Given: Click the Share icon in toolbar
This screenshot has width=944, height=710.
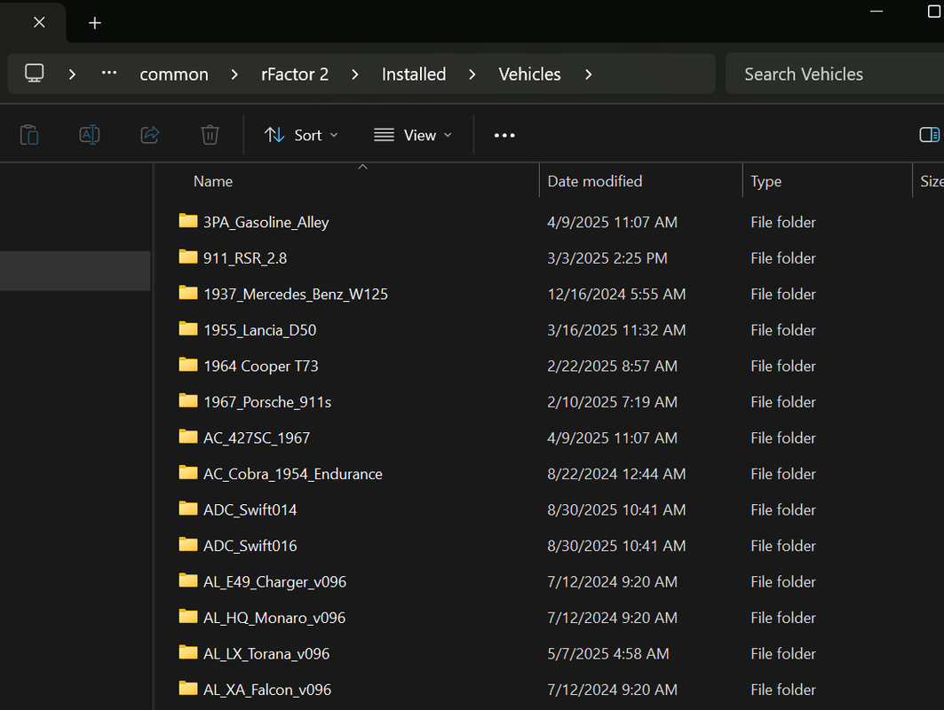Looking at the screenshot, I should (x=149, y=135).
